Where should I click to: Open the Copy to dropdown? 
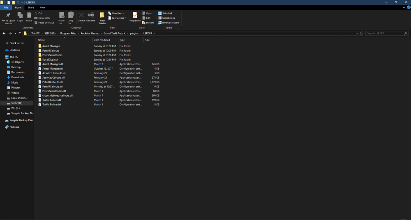71,18
